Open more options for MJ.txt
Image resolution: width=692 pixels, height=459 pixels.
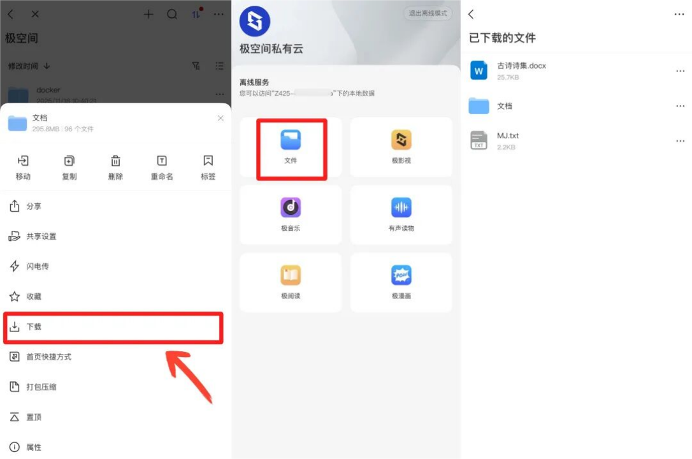pos(680,141)
